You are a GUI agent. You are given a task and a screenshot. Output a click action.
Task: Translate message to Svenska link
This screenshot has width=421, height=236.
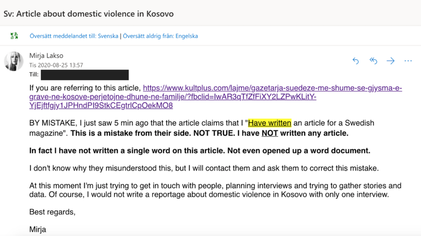(x=74, y=36)
